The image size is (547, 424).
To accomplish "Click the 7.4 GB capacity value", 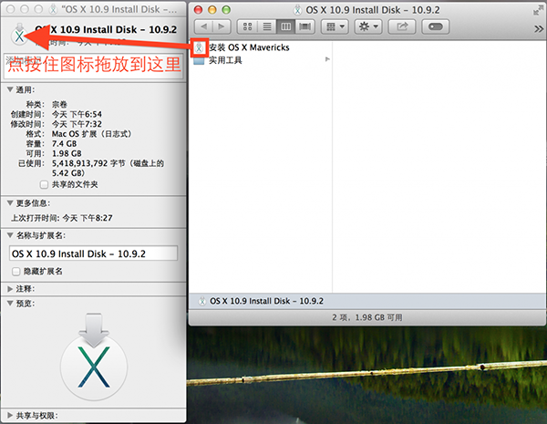I will point(64,143).
